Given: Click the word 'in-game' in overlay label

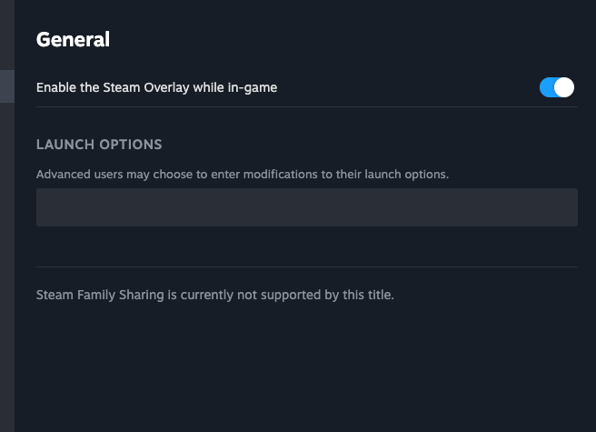Looking at the screenshot, I should point(254,88).
